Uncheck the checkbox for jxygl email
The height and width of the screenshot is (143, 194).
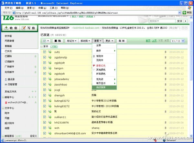click(45, 90)
